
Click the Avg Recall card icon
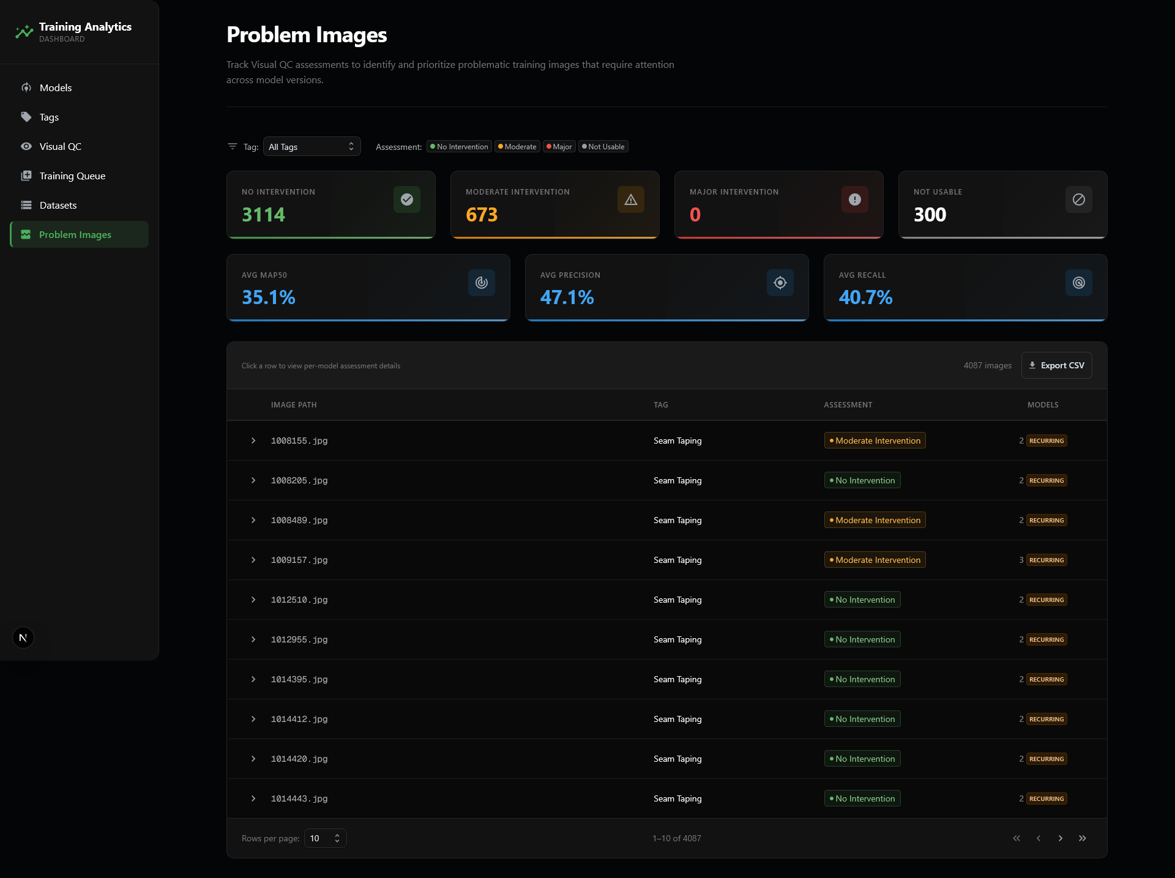coord(1079,283)
